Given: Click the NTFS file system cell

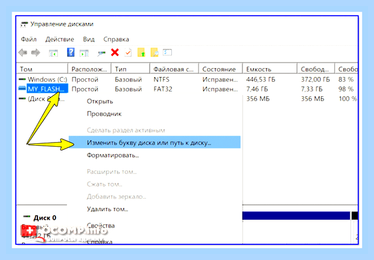Looking at the screenshot, I should [x=162, y=79].
